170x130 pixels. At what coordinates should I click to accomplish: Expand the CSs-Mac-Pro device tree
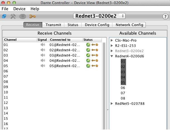click(x=112, y=40)
